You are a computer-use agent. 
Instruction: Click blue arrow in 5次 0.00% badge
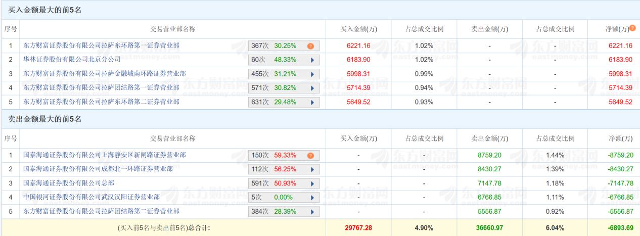312,198
